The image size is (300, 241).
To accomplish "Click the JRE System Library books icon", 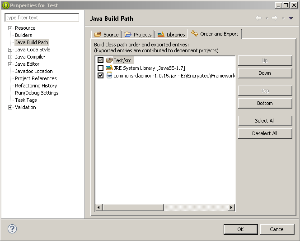I will coord(109,68).
